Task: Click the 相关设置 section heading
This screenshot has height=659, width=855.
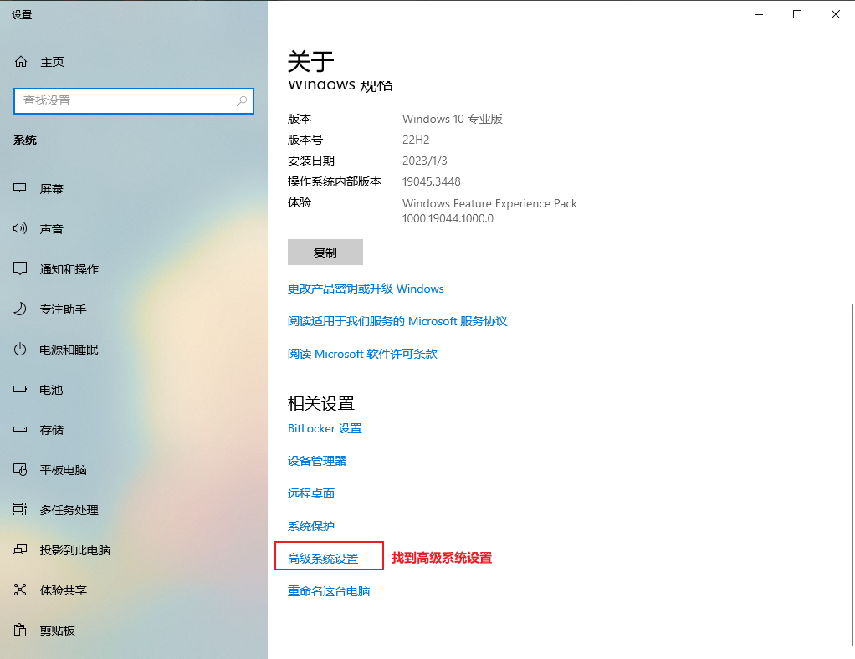Action: pos(320,404)
